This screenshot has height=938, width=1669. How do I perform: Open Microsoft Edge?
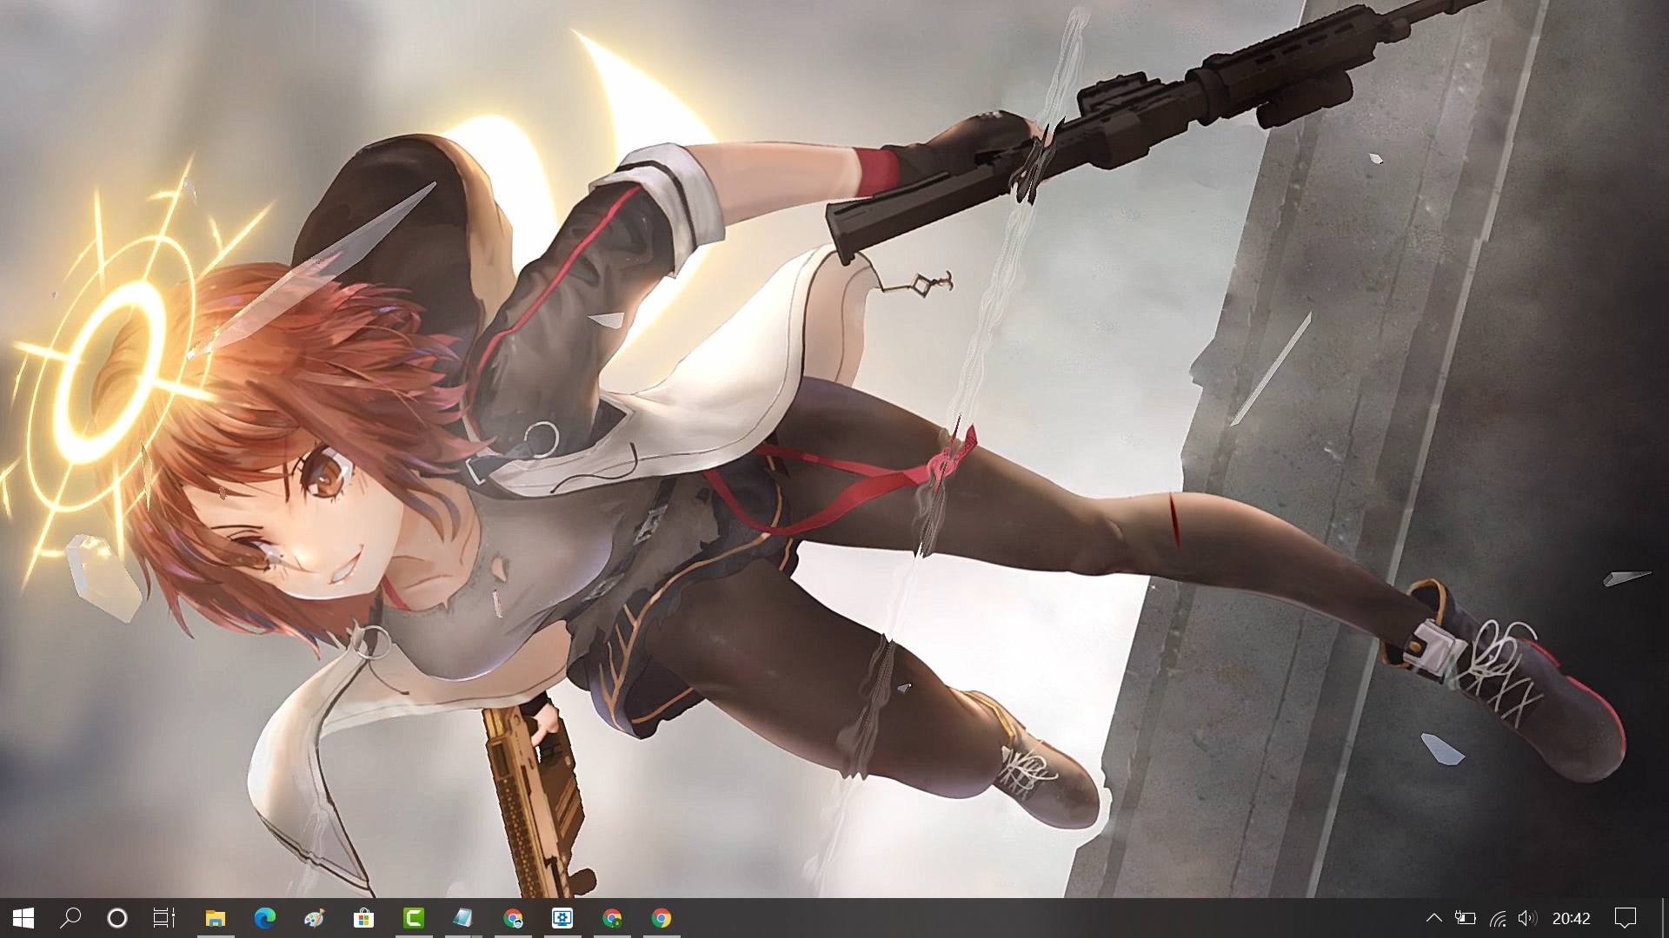pos(264,918)
